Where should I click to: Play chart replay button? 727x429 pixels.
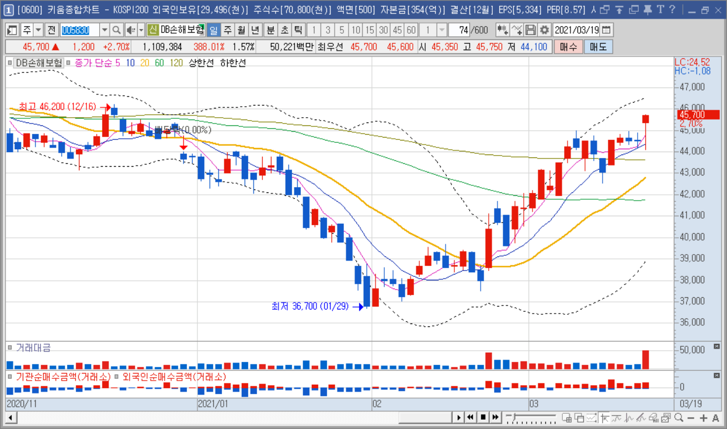pyautogui.click(x=459, y=417)
